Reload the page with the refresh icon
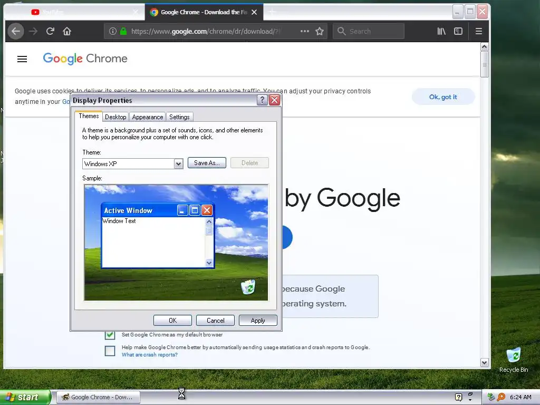Viewport: 540px width, 405px height. (50, 31)
